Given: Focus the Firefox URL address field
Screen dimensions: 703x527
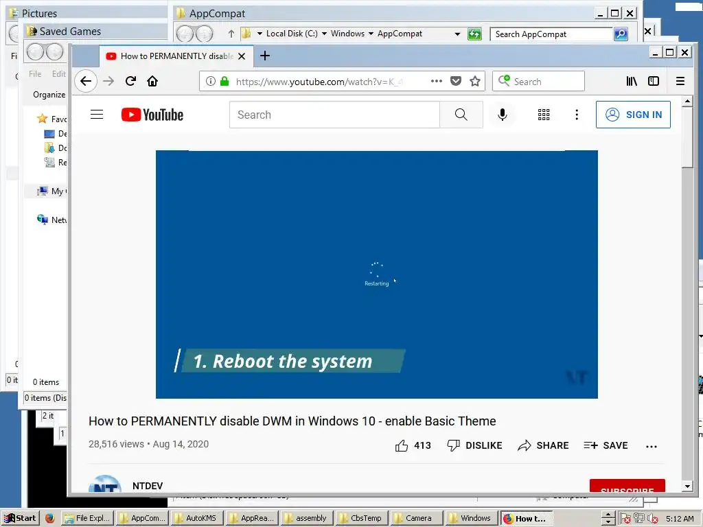Looking at the screenshot, I should tap(320, 82).
